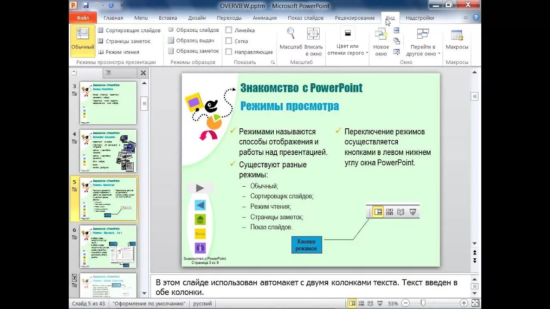Enable the Линейка checkbox
The height and width of the screenshot is (309, 550).
(229, 30)
